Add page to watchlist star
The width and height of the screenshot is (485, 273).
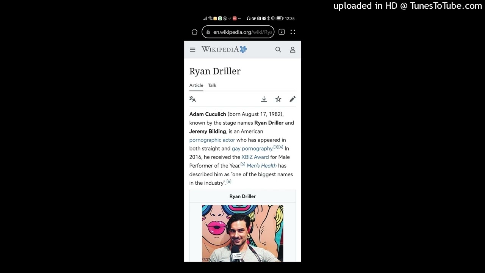tap(278, 99)
